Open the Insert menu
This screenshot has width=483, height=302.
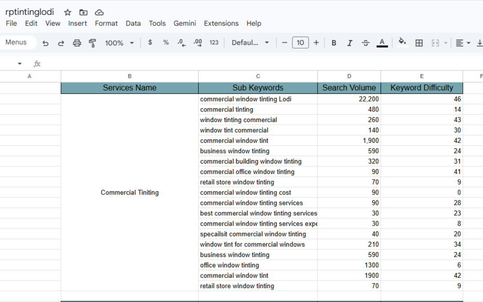click(77, 23)
